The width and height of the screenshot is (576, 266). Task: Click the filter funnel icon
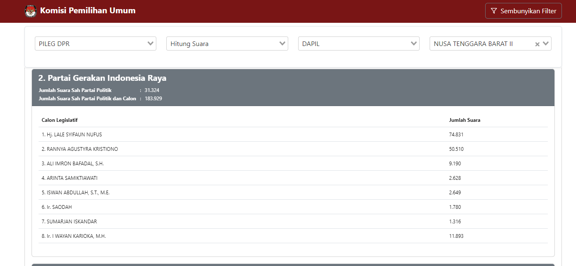click(493, 11)
